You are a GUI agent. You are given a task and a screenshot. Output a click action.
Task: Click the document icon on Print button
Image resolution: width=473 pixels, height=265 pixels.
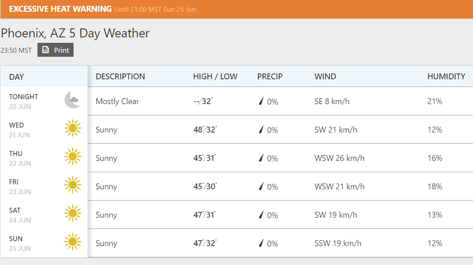[x=46, y=50]
